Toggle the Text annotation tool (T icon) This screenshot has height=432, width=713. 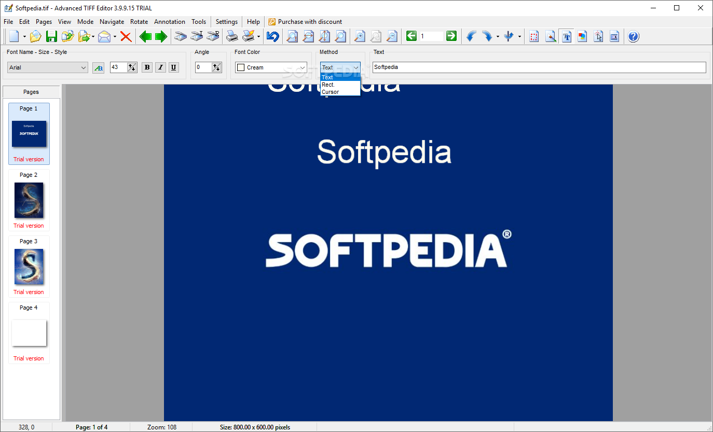pos(567,36)
